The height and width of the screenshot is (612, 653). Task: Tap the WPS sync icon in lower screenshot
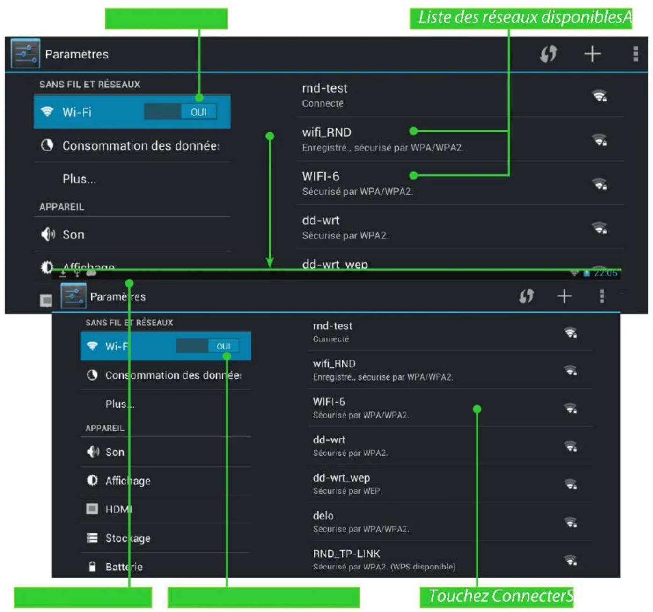(x=527, y=296)
